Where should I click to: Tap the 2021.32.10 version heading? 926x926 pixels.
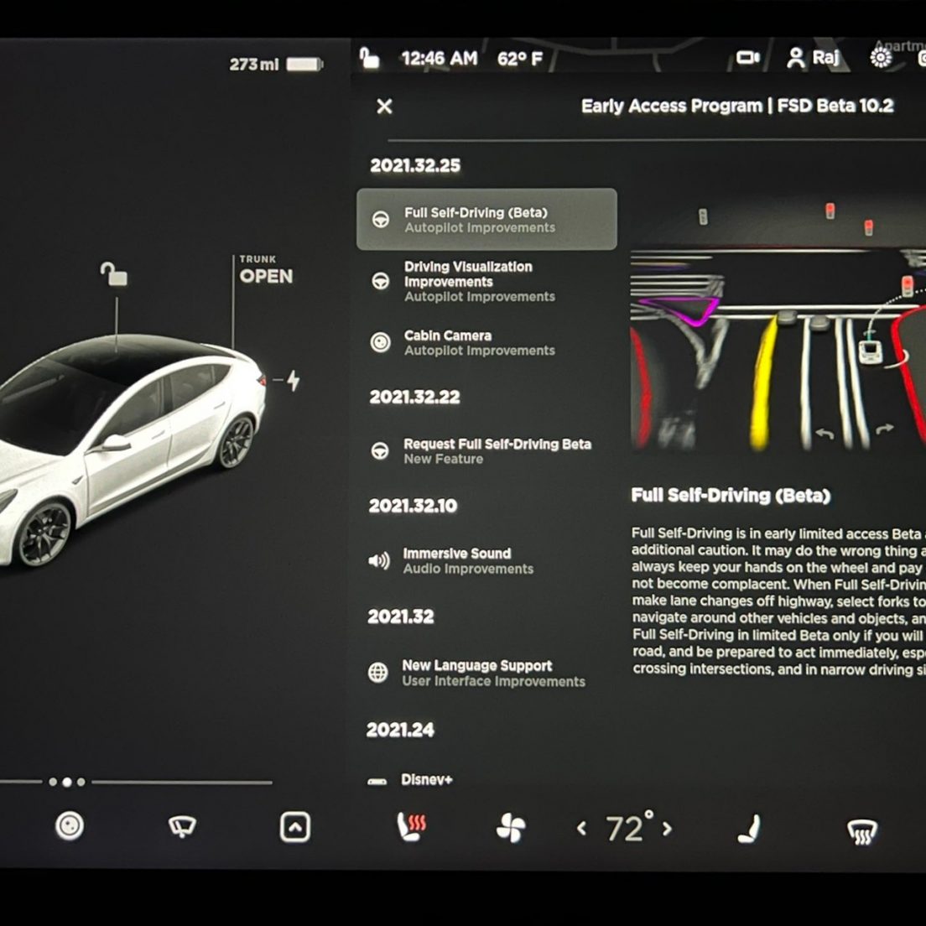413,506
